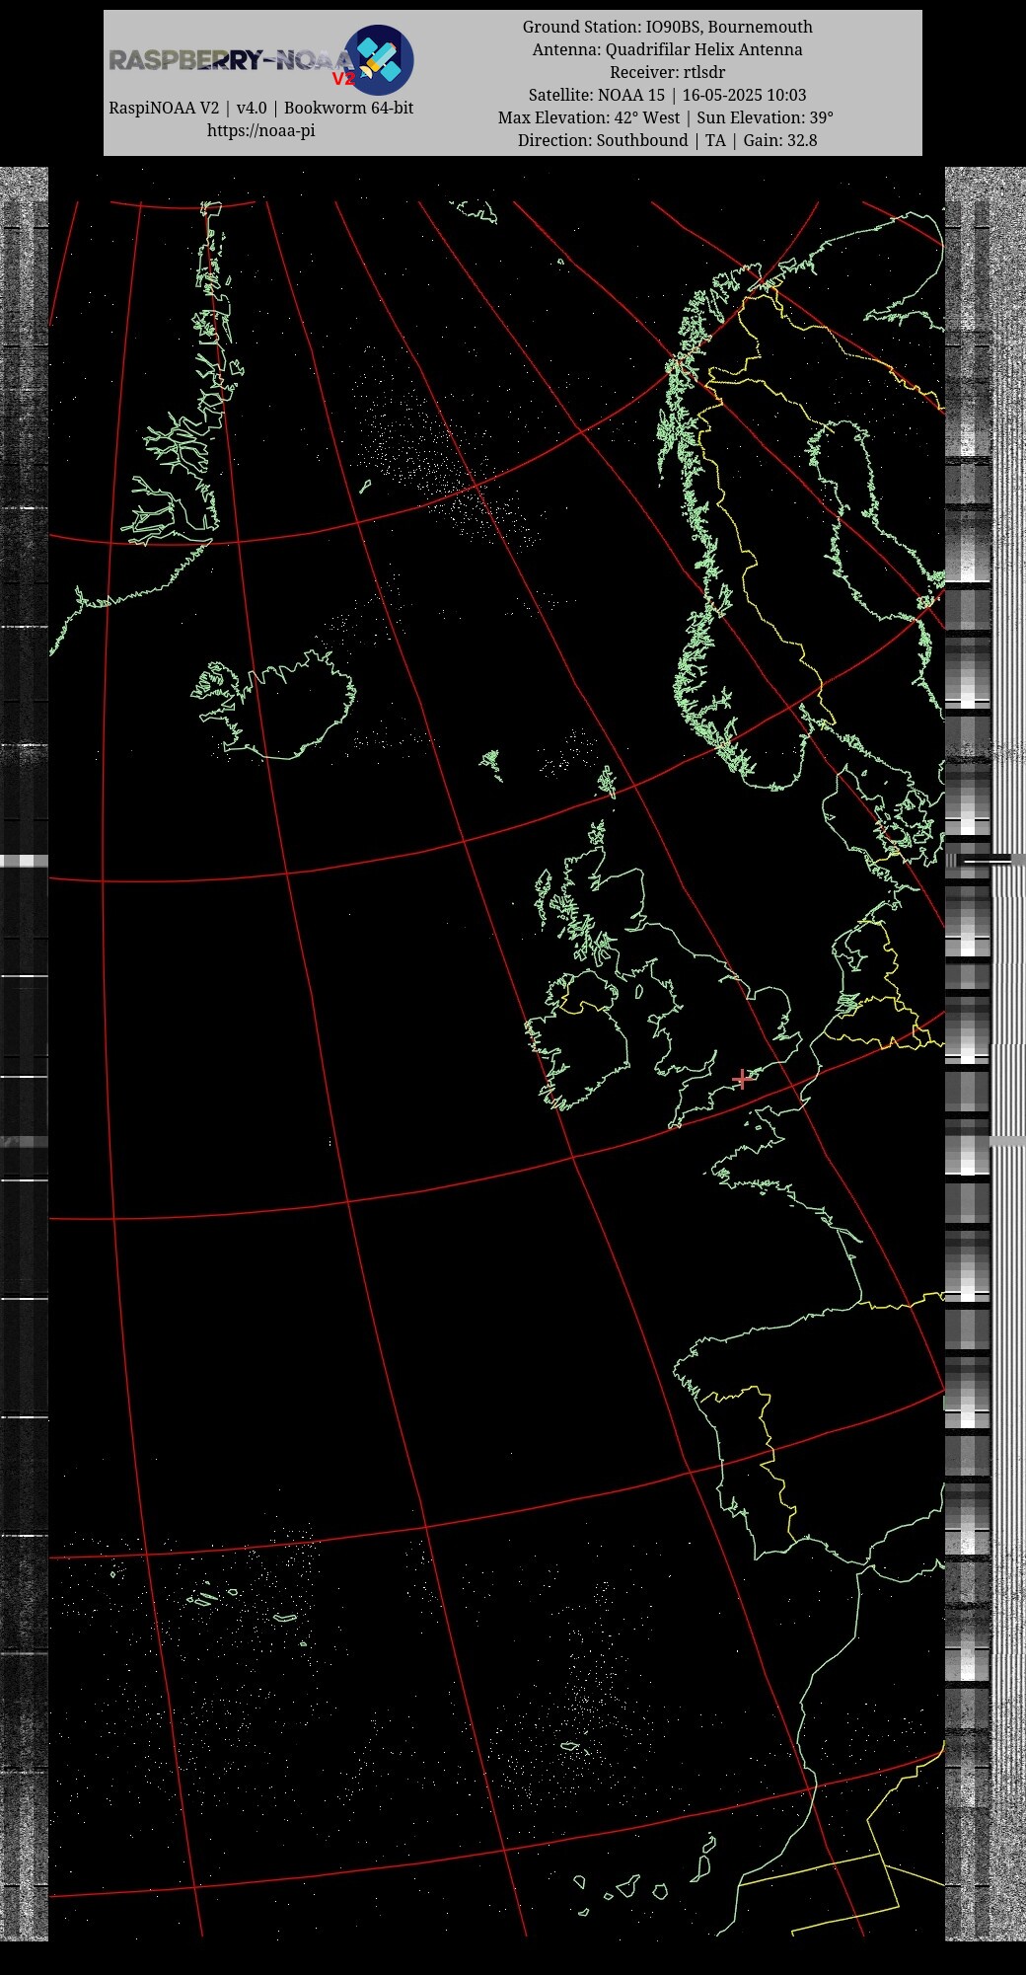Open the https://noaa-pi link text
The height and width of the screenshot is (1975, 1026).
click(x=260, y=130)
